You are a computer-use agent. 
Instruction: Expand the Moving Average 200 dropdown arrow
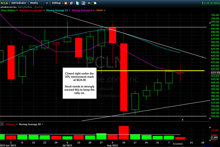(x=44, y=10)
